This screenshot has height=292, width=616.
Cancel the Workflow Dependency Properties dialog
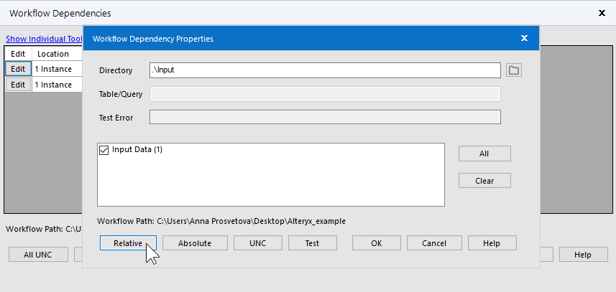pyautogui.click(x=434, y=243)
